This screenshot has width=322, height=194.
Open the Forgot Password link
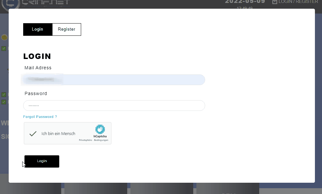click(40, 117)
